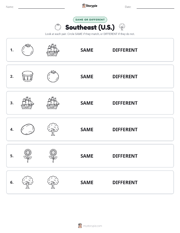
Task: Click the Storypie logo at top
Action: pyautogui.click(x=90, y=6)
